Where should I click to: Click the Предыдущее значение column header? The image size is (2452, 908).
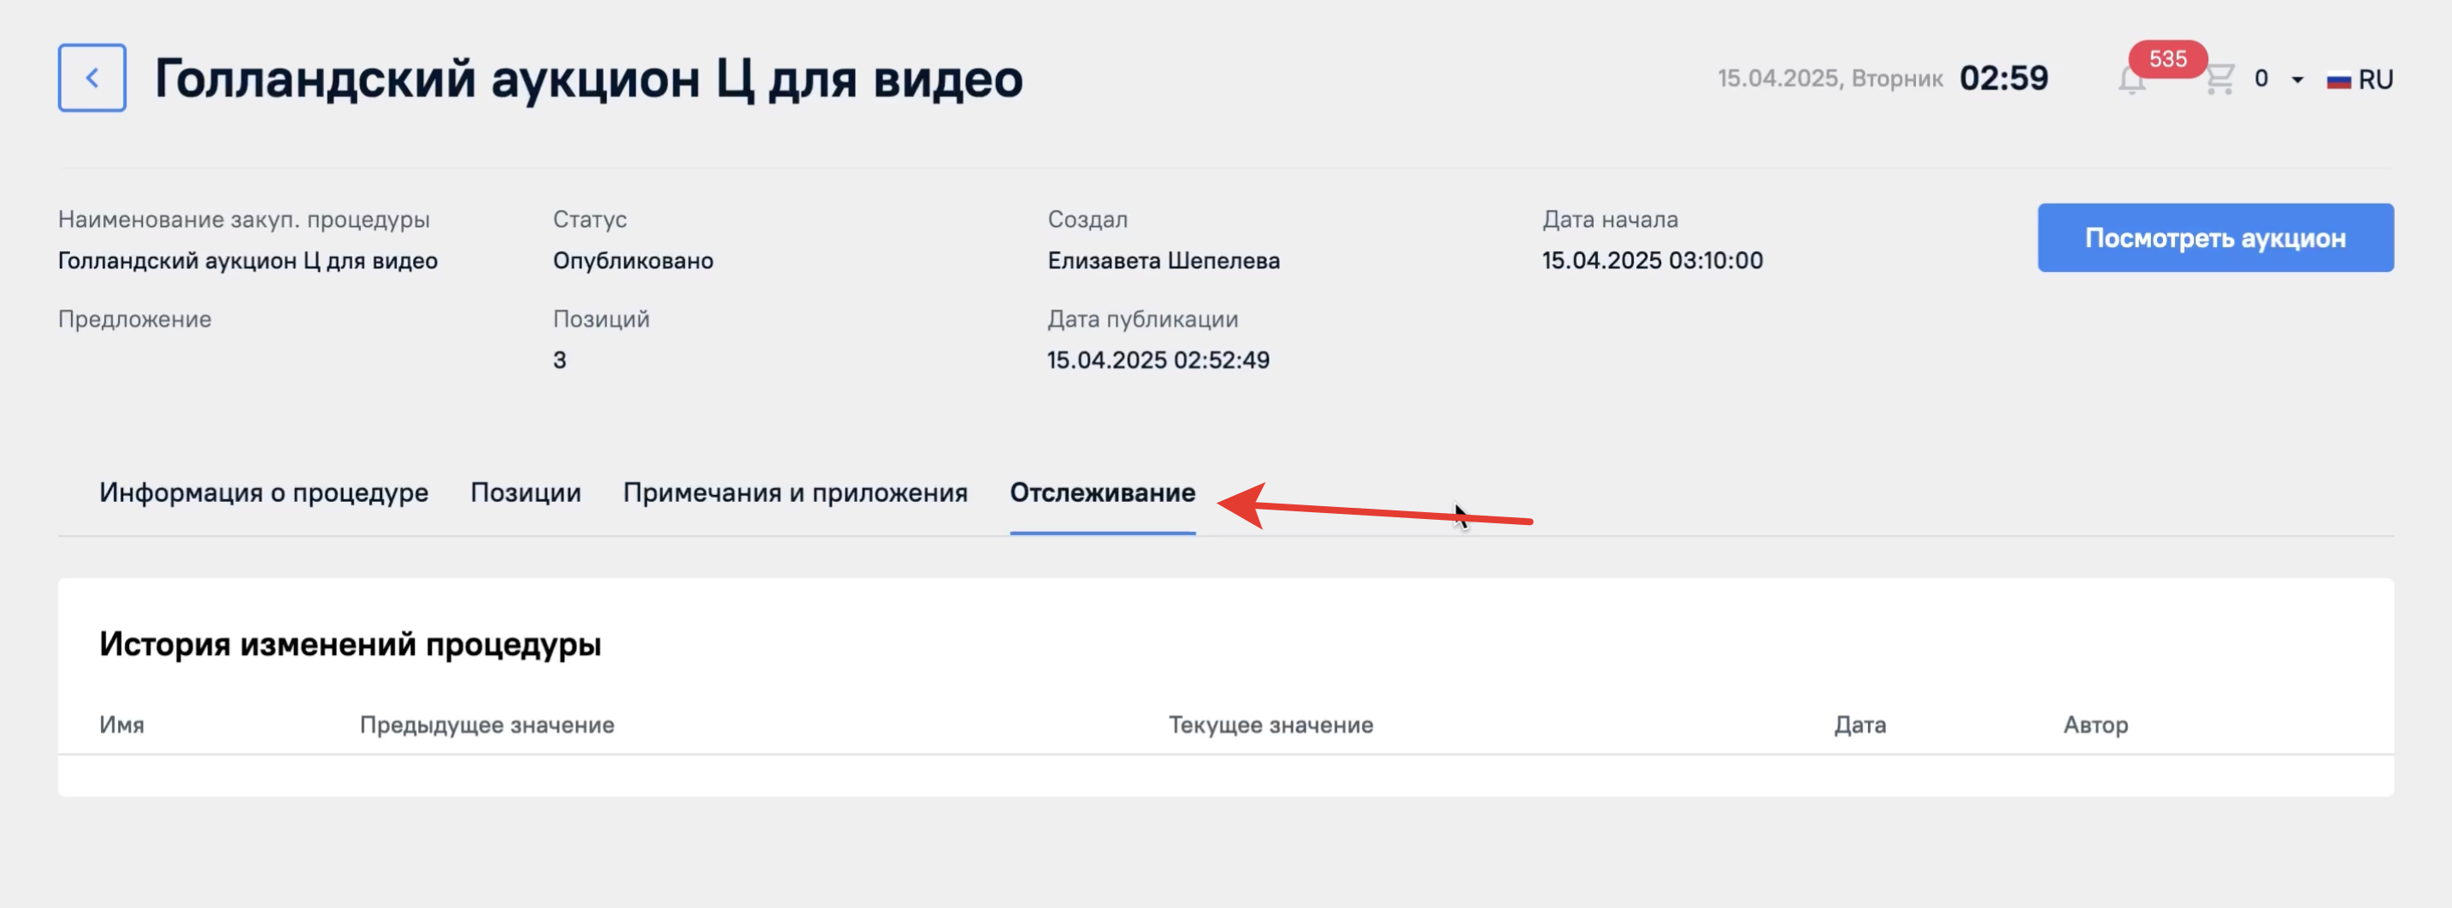click(486, 725)
